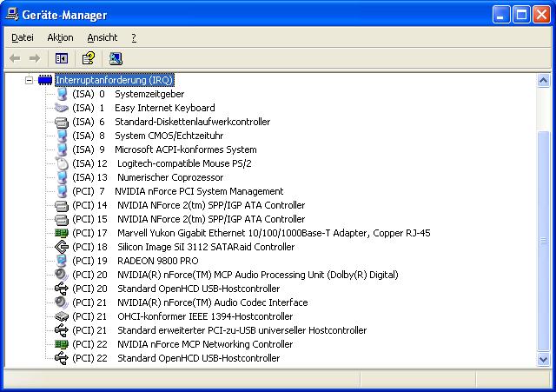
Task: Collapse the Interruptanforderung (IRQ) node
Action: [x=29, y=80]
